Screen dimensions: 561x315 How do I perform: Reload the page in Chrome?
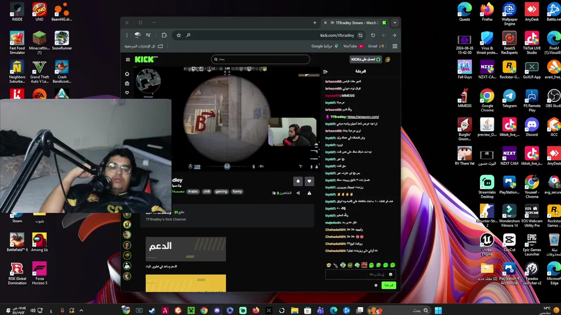tap(373, 35)
